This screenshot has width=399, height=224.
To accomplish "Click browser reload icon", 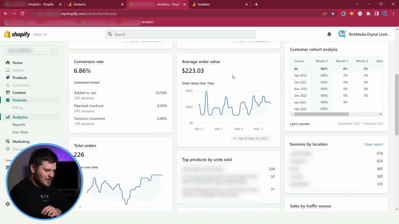I will pos(22,14).
